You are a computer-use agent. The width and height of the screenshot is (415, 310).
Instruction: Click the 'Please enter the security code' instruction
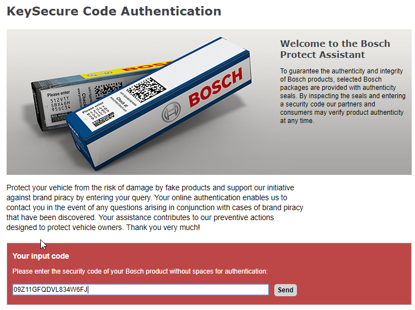pyautogui.click(x=140, y=271)
